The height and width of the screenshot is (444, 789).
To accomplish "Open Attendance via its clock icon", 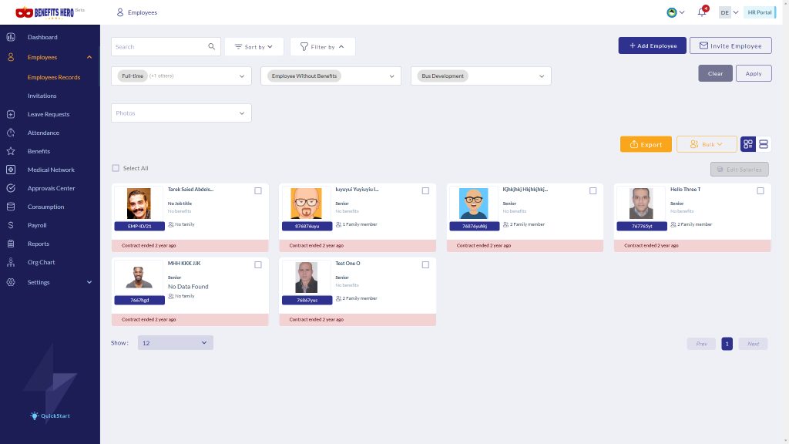I will coord(11,133).
